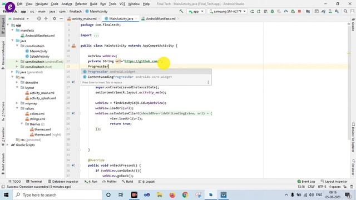Toggle the read-only lock icon in status bar
This screenshot has width=356, height=200.
(x=345, y=187)
